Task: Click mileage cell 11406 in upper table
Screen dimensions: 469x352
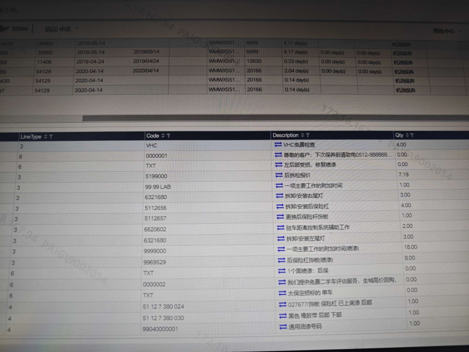Action: (44, 62)
